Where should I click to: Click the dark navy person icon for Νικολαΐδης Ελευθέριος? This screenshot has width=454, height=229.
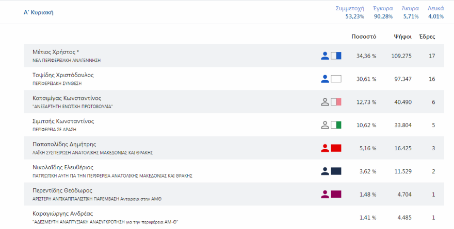[x=325, y=171]
